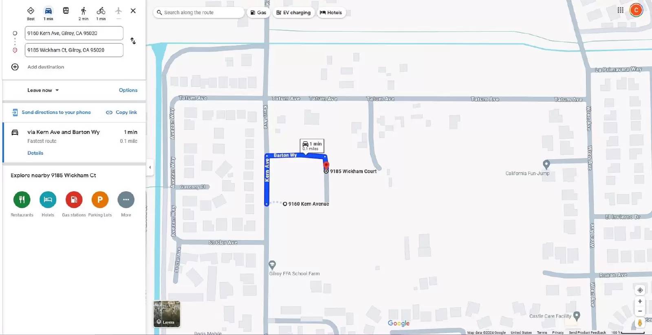Close the directions panel
This screenshot has width=652, height=335.
click(133, 11)
